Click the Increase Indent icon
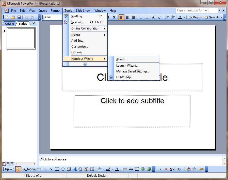This screenshot has width=228, height=180. tap(173, 17)
